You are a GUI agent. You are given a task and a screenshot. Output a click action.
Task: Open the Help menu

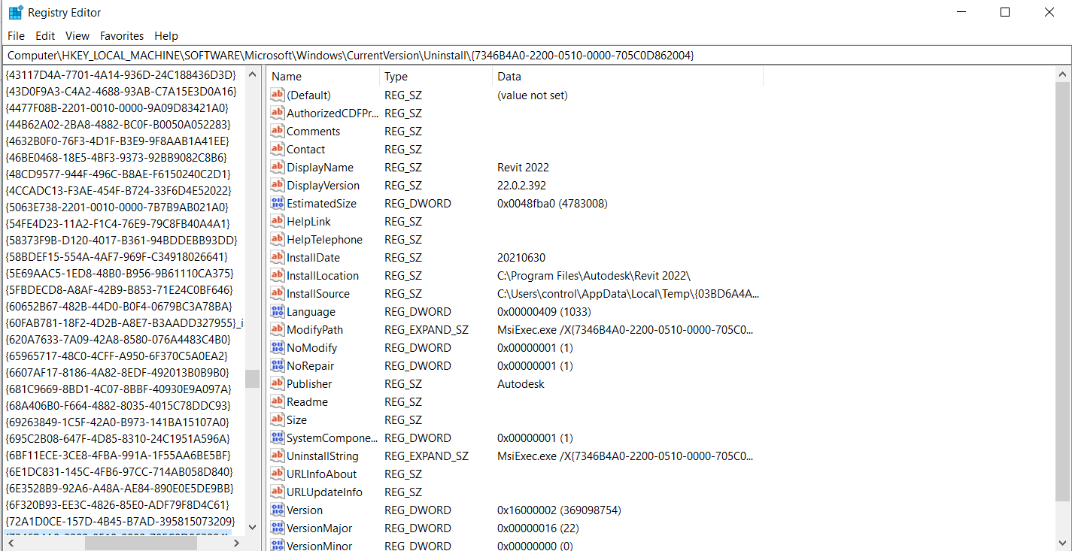166,36
